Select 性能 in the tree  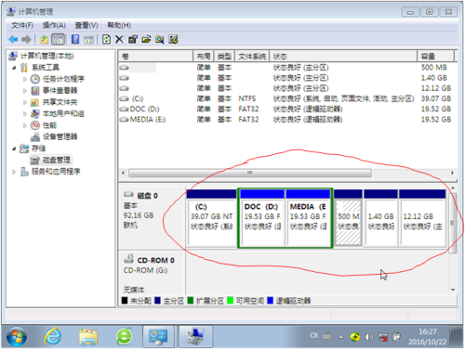pyautogui.click(x=49, y=125)
